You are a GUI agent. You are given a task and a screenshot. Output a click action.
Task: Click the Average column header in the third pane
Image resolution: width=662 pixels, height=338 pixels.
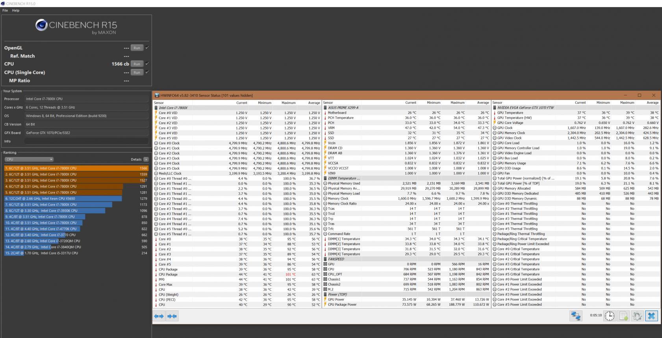[653, 103]
